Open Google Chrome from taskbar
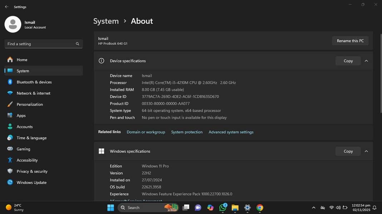 click(260, 208)
